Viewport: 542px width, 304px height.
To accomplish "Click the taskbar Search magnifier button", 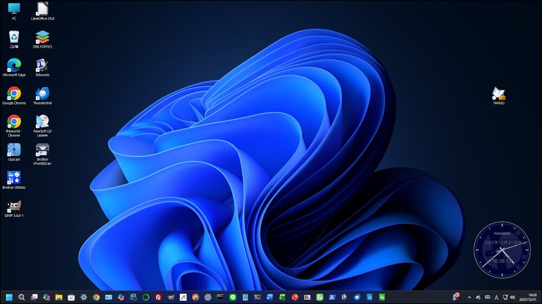I will point(22,297).
